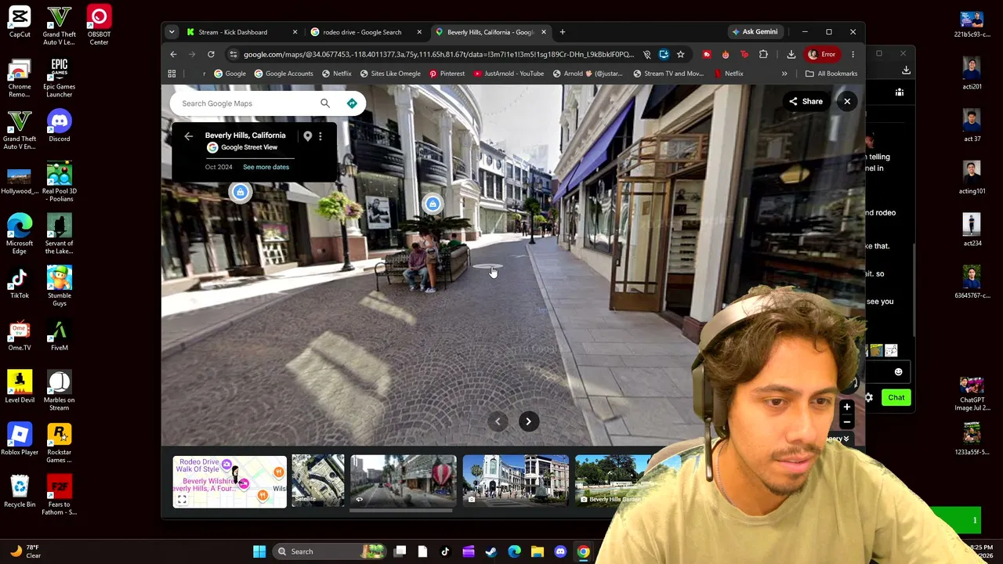Image resolution: width=1003 pixels, height=564 pixels.
Task: Open the Epic Games Launcher desktop icon
Action: (x=60, y=78)
